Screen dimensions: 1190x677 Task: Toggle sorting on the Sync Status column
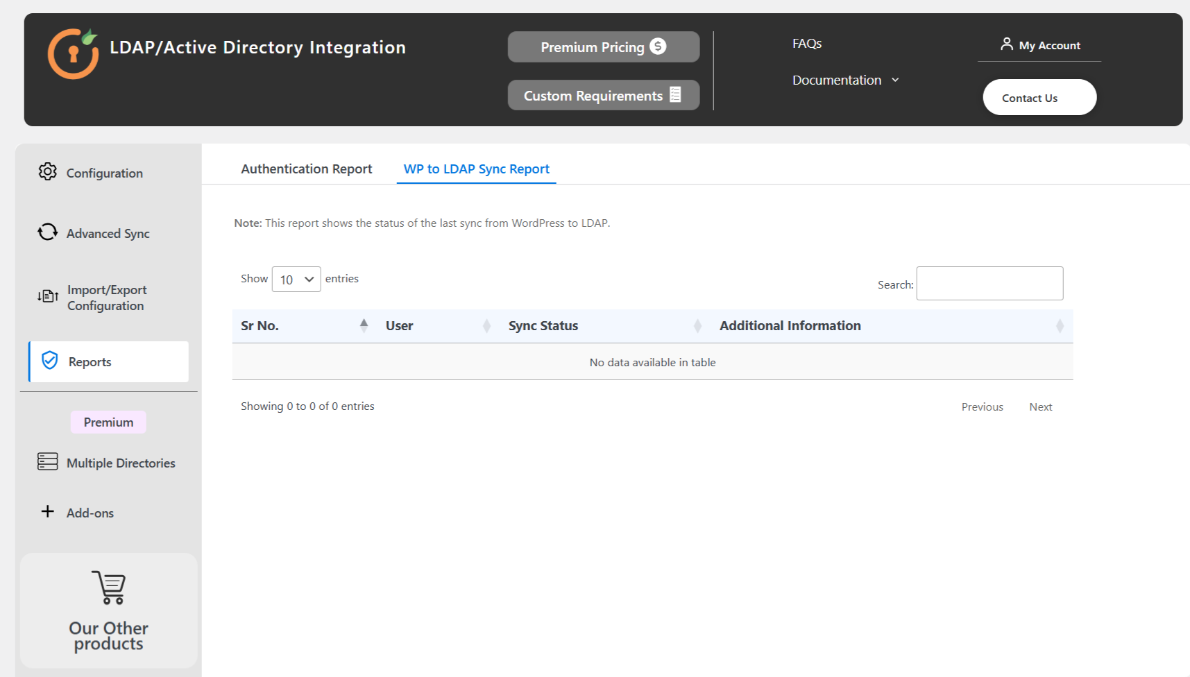[698, 325]
